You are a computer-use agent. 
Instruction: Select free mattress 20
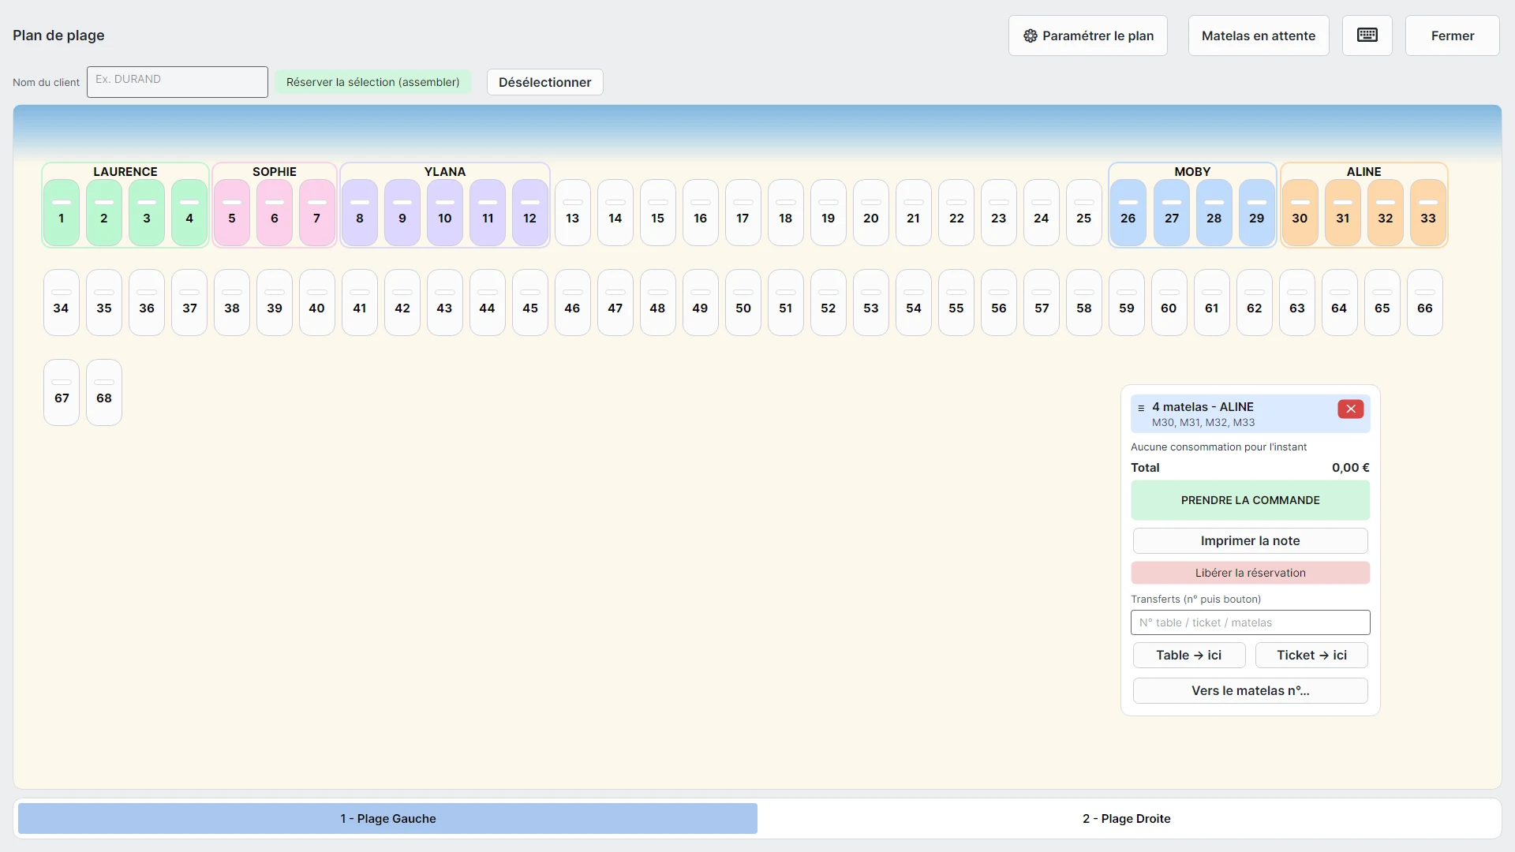[x=871, y=212]
